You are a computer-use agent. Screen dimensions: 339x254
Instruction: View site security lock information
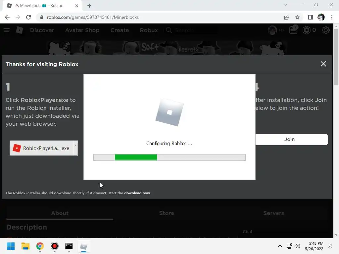(x=42, y=17)
